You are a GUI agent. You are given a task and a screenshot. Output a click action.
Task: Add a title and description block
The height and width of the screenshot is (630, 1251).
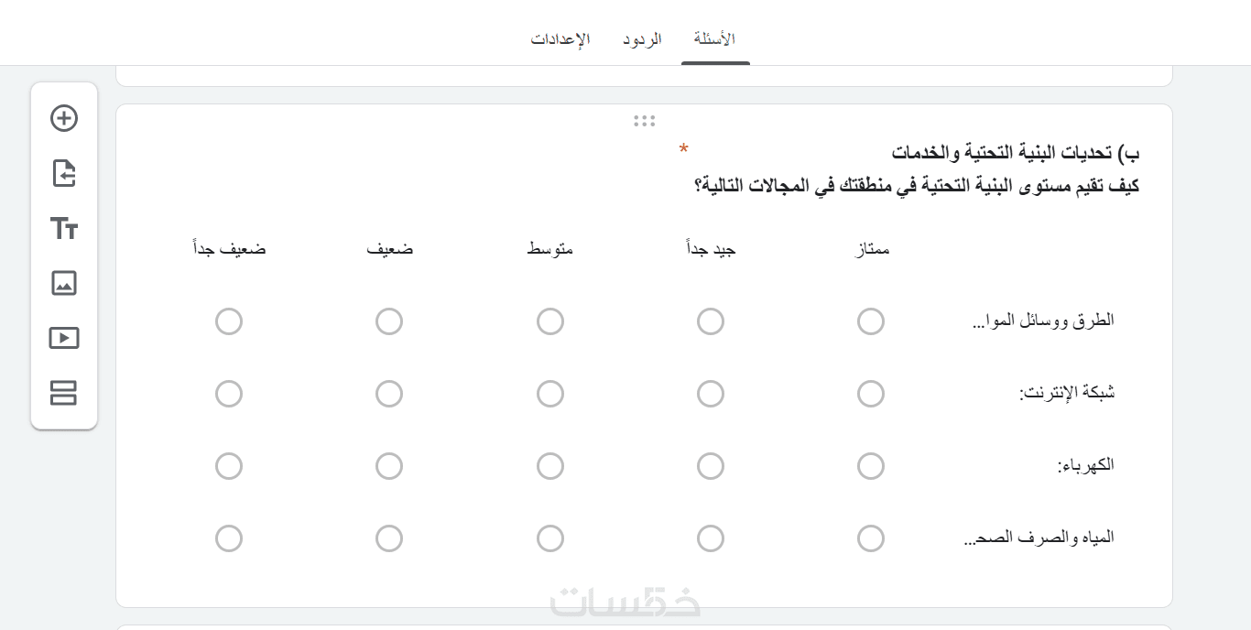point(64,228)
